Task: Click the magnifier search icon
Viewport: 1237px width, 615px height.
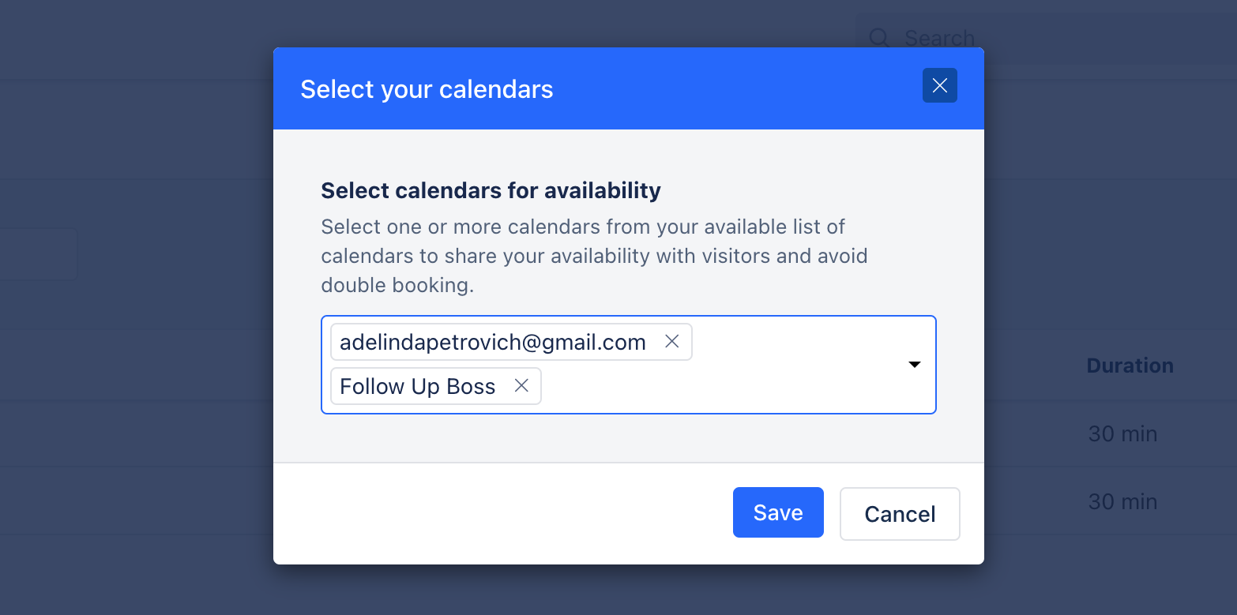Action: point(879,38)
